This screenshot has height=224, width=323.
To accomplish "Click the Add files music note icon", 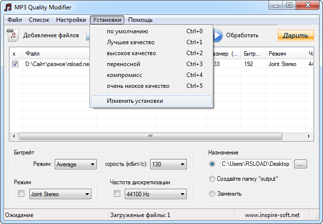I will (x=12, y=35).
